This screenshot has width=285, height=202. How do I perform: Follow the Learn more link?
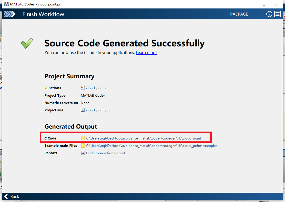click(x=146, y=53)
